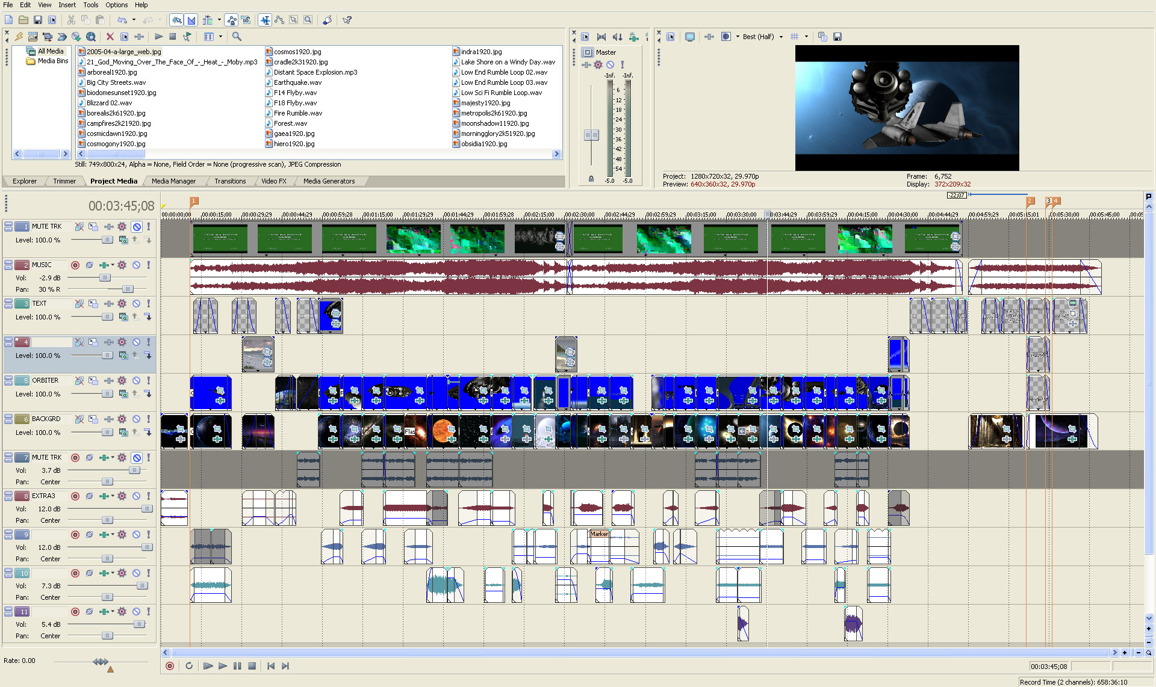Save preview snapshot to file
Viewport: 1156px width, 687px height.
[x=837, y=37]
